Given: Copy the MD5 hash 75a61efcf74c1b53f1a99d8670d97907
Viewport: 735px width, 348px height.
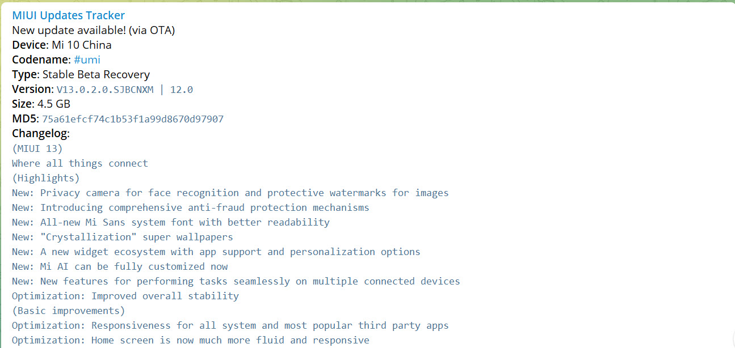Looking at the screenshot, I should pyautogui.click(x=133, y=119).
